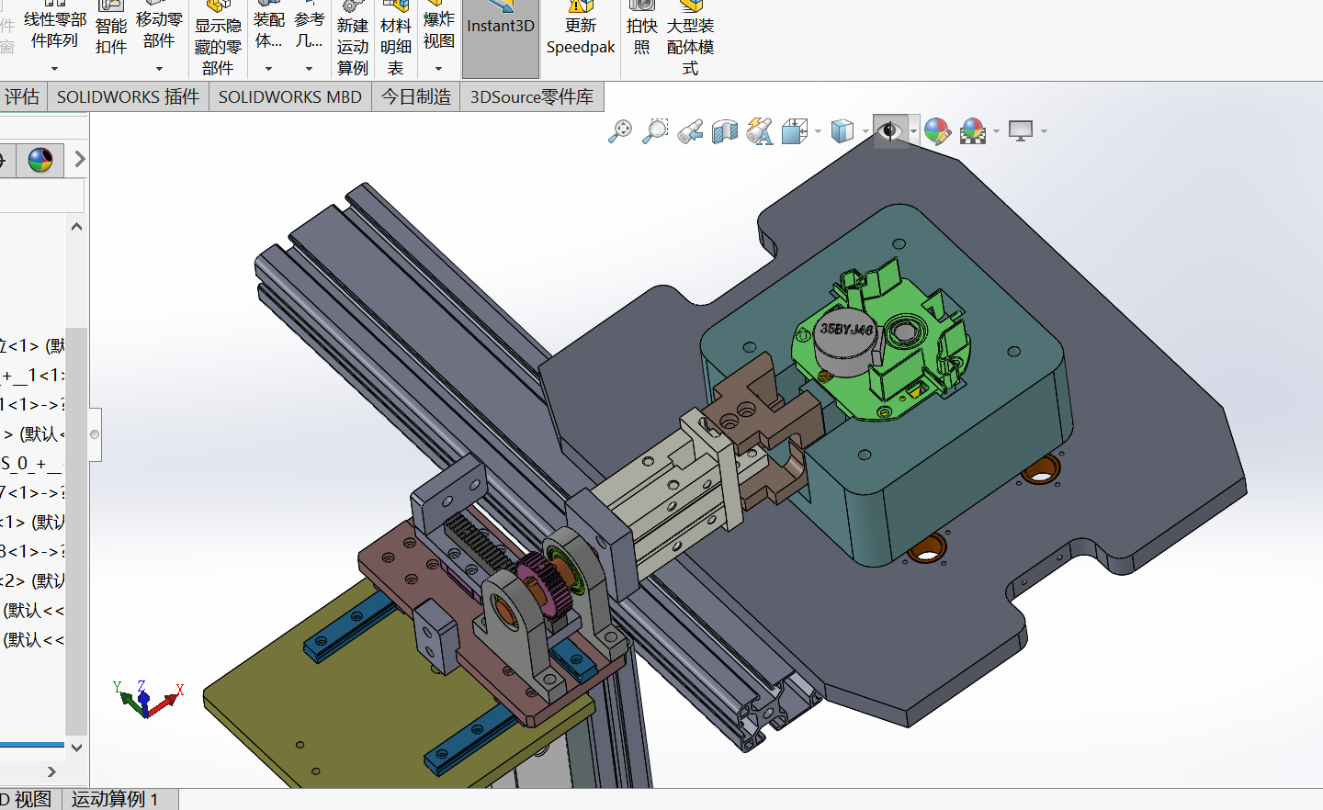
Task: Open 移动零部件 dropdown arrow
Action: [x=159, y=69]
